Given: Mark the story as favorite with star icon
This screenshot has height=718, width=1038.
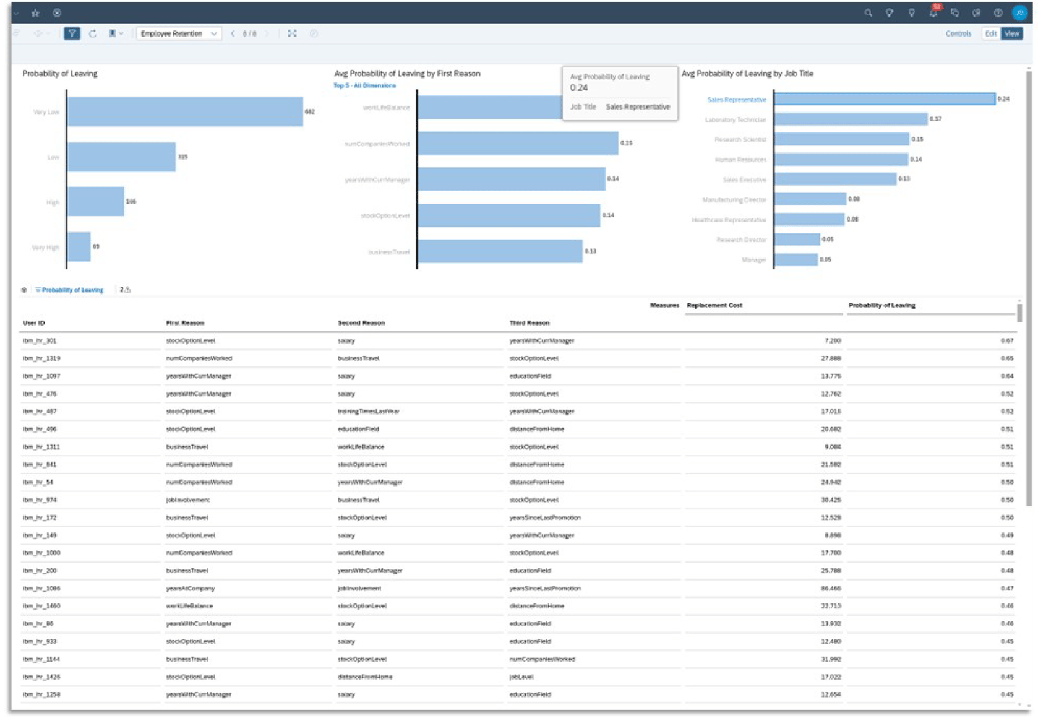Looking at the screenshot, I should pos(35,12).
